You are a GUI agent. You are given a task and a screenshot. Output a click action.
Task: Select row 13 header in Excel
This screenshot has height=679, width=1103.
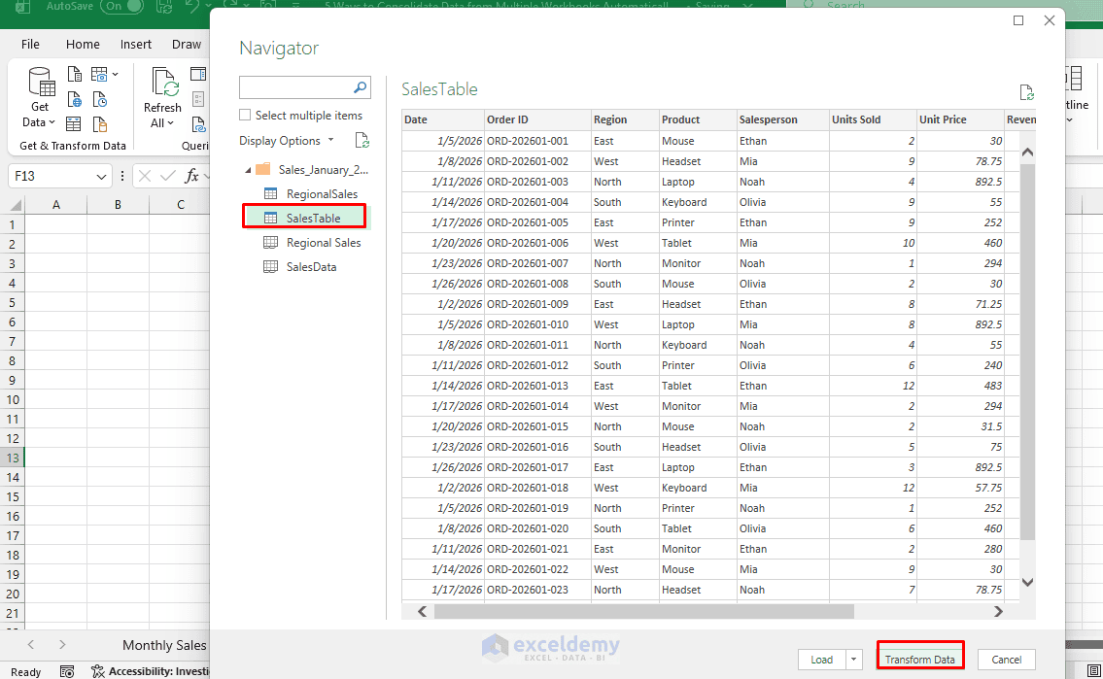13,458
